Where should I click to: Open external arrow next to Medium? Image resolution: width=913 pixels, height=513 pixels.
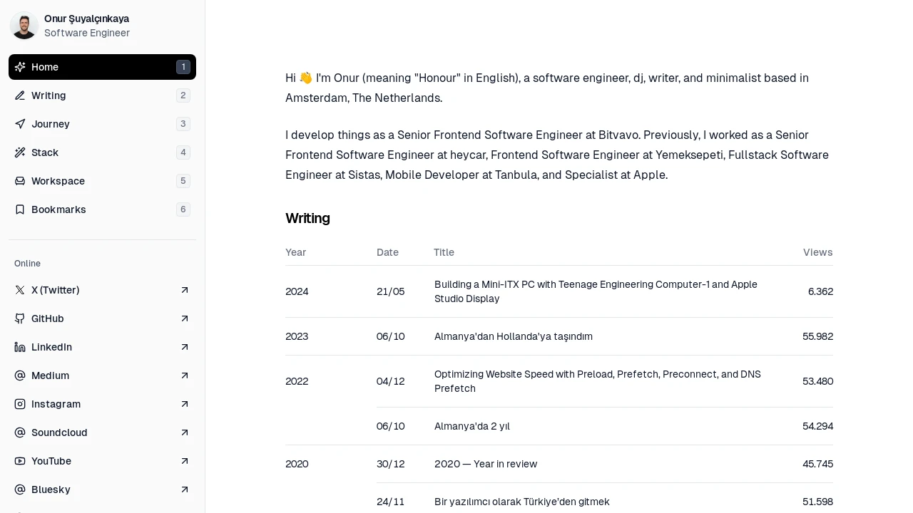[185, 375]
